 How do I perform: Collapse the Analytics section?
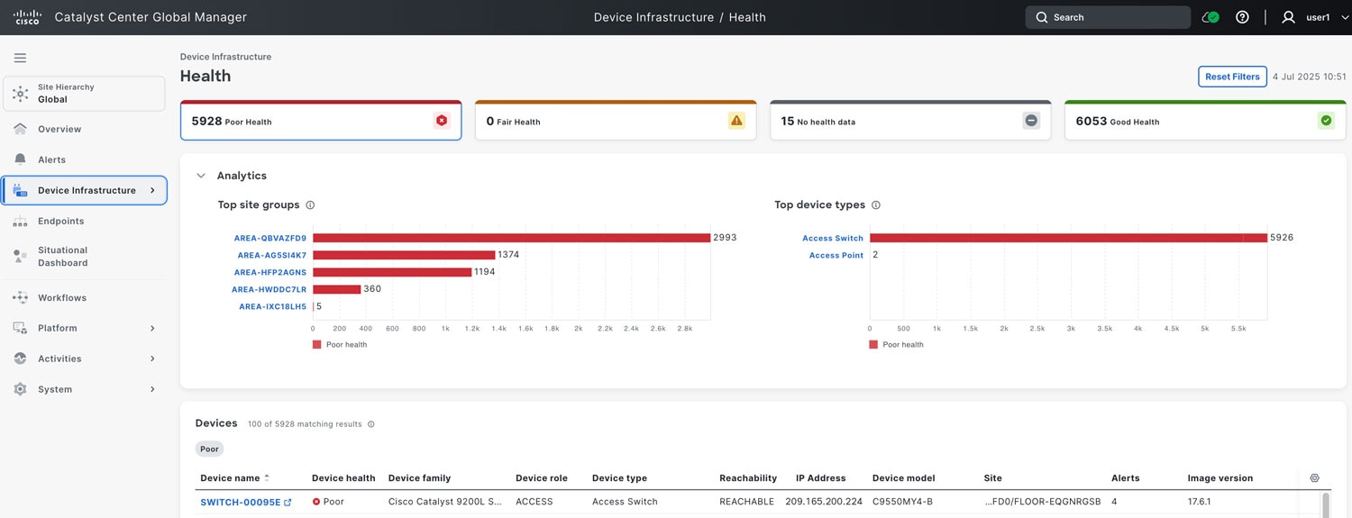[201, 176]
